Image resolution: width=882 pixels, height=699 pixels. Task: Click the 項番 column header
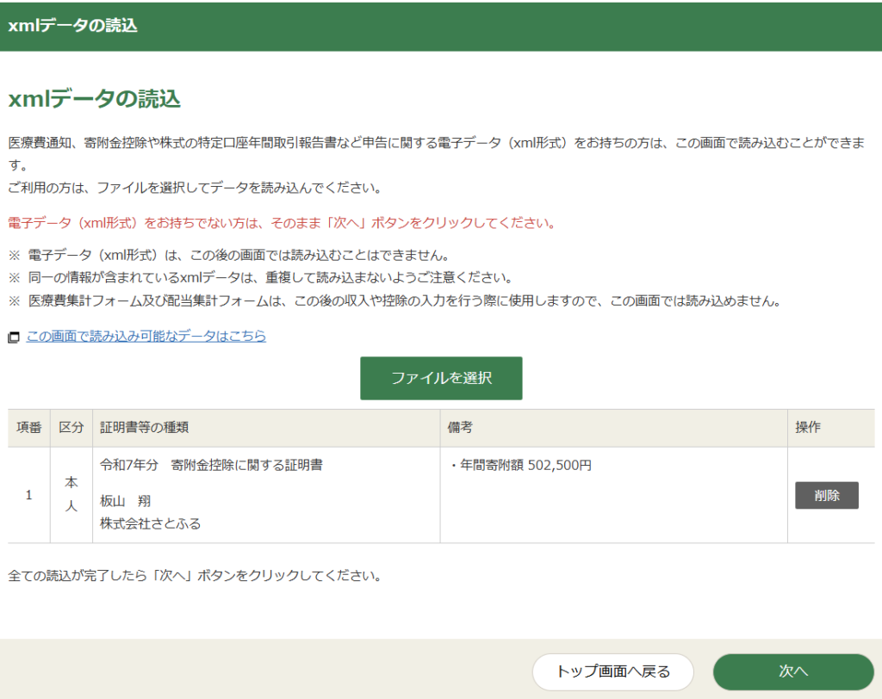(x=29, y=428)
